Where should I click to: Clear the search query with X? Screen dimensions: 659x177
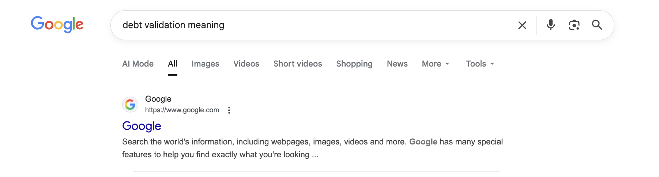point(522,25)
